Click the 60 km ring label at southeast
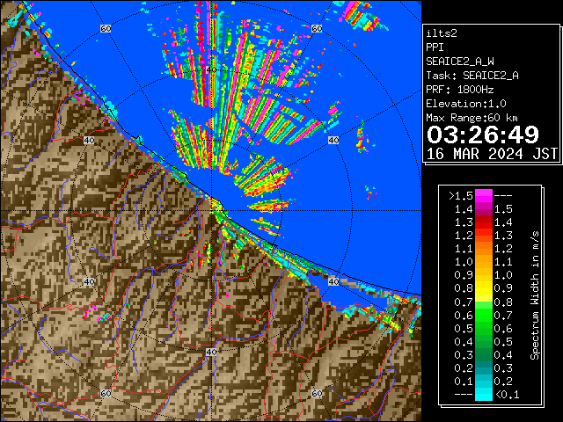The height and width of the screenshot is (422, 563). pyautogui.click(x=317, y=393)
